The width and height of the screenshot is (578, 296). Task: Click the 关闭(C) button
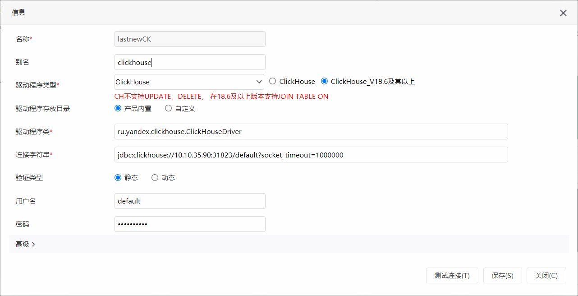pyautogui.click(x=546, y=276)
